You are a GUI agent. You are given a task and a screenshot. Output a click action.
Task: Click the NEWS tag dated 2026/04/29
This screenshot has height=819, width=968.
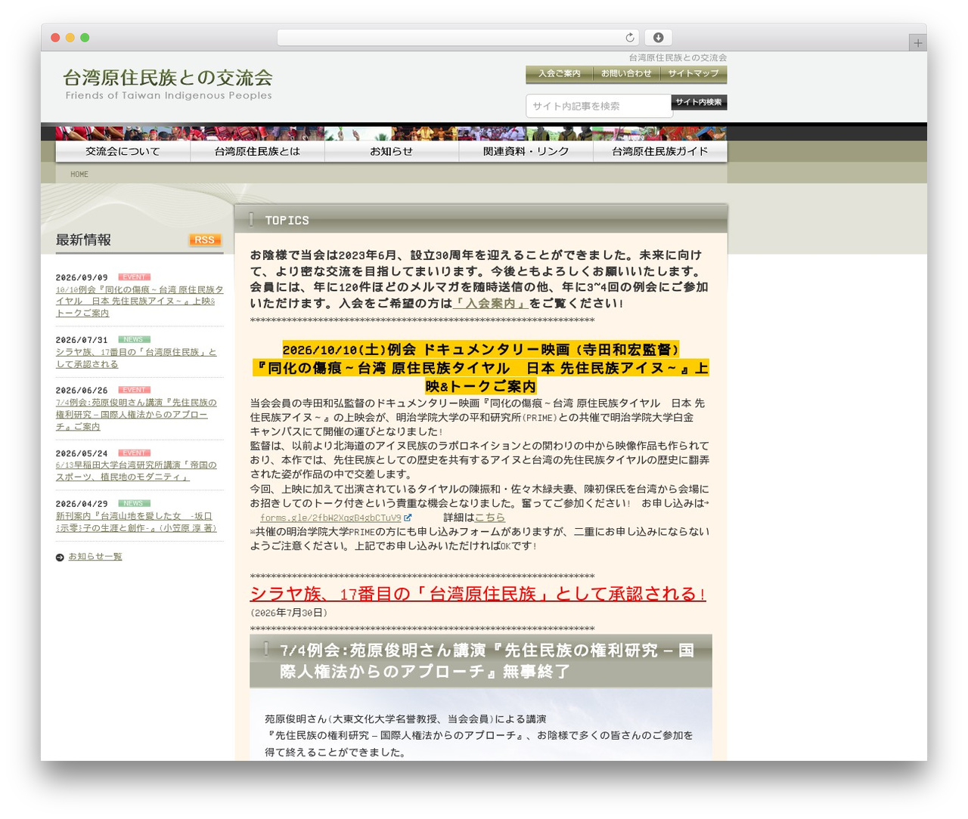pos(135,504)
